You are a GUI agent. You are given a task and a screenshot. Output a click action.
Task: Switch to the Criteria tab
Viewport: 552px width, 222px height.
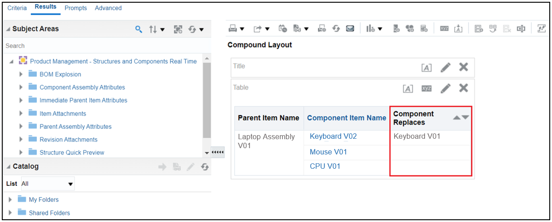(17, 8)
